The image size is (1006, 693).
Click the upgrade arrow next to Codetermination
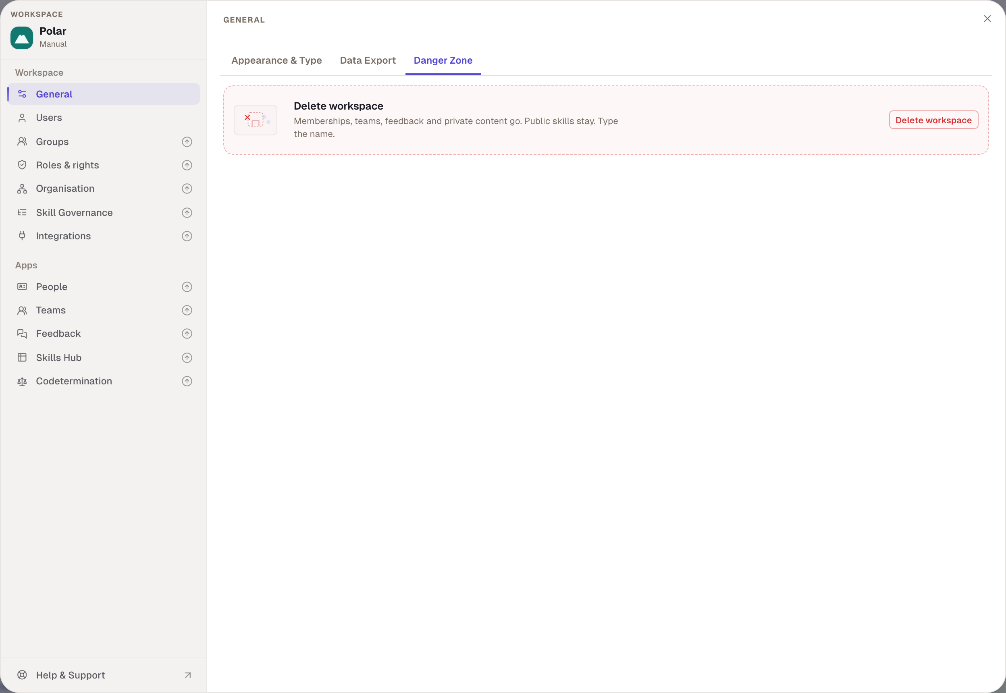tap(187, 381)
